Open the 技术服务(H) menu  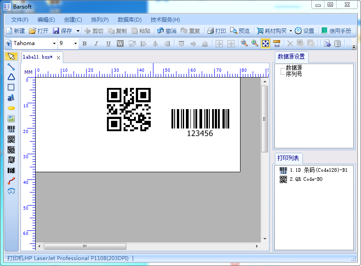[x=165, y=20]
